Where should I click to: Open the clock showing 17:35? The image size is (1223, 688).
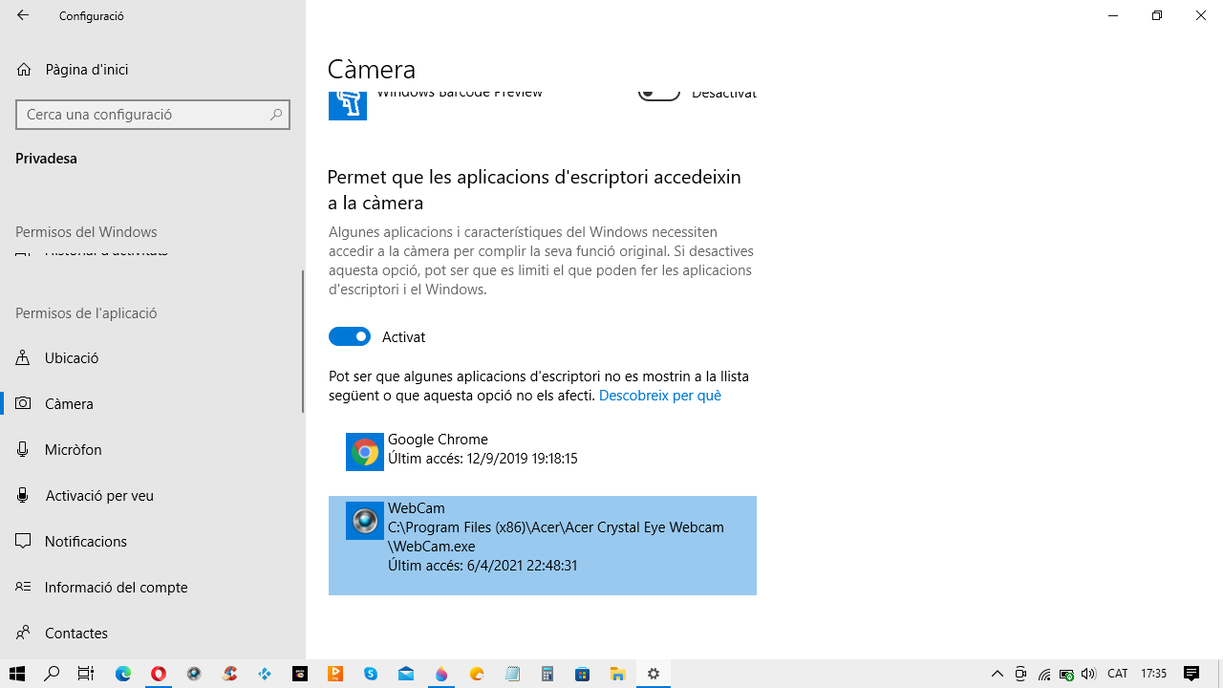(1154, 674)
